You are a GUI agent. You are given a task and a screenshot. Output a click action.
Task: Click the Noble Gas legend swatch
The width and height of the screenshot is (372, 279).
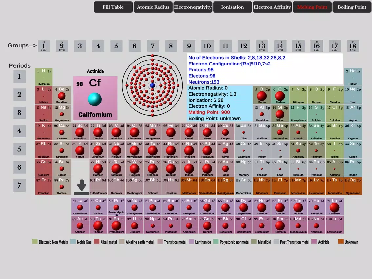(x=73, y=242)
